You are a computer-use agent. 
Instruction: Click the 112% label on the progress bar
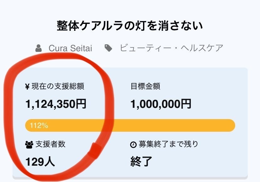click(39, 126)
